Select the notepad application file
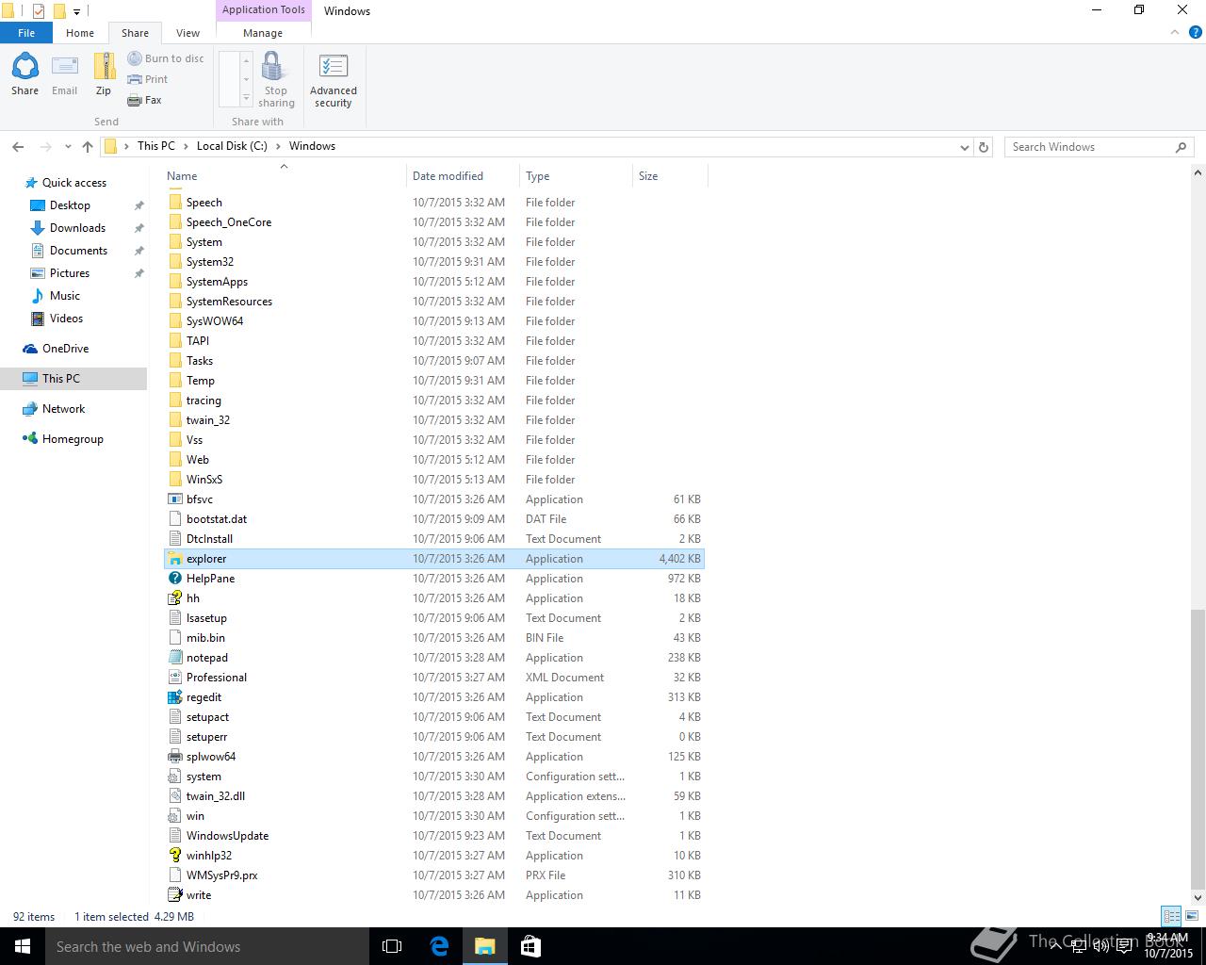The image size is (1206, 965). pyautogui.click(x=434, y=658)
